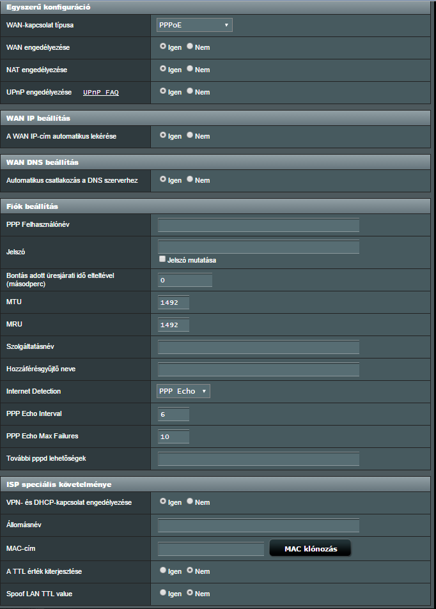The width and height of the screenshot is (436, 609).
Task: Select Nem for UPnP engedélyezése
Action: coord(190,91)
